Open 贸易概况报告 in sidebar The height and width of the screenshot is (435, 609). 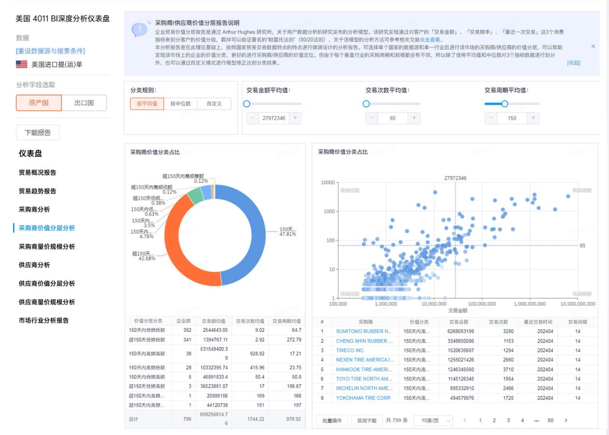click(x=37, y=173)
